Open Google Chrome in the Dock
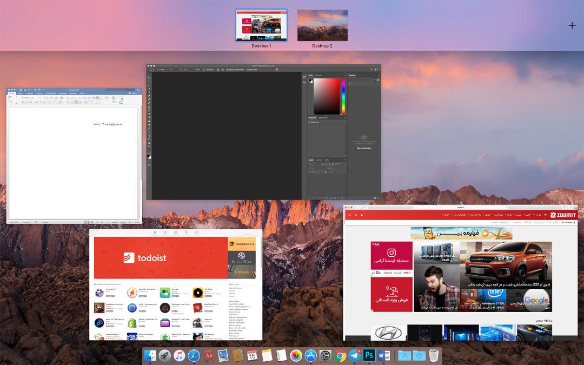The width and height of the screenshot is (584, 365). click(340, 355)
